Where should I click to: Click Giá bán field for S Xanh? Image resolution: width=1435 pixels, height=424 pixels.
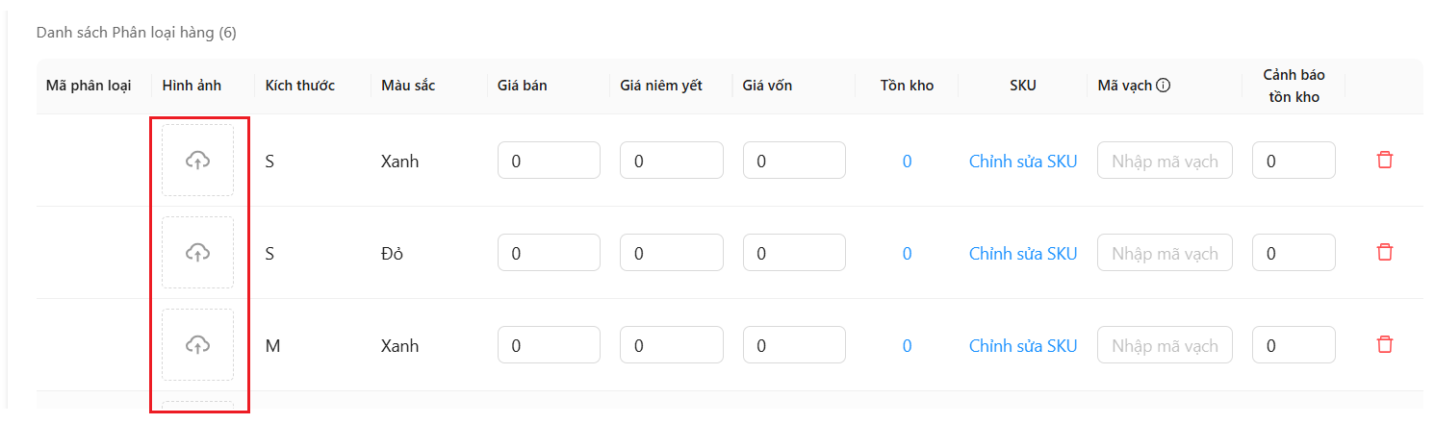click(x=549, y=161)
